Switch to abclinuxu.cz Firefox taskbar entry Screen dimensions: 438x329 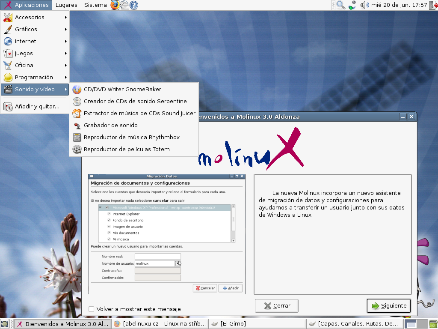pos(160,324)
